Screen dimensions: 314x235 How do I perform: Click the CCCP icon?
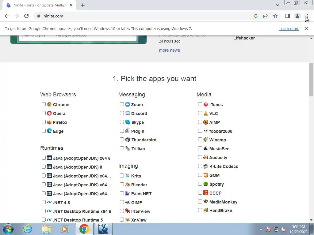pos(206,193)
